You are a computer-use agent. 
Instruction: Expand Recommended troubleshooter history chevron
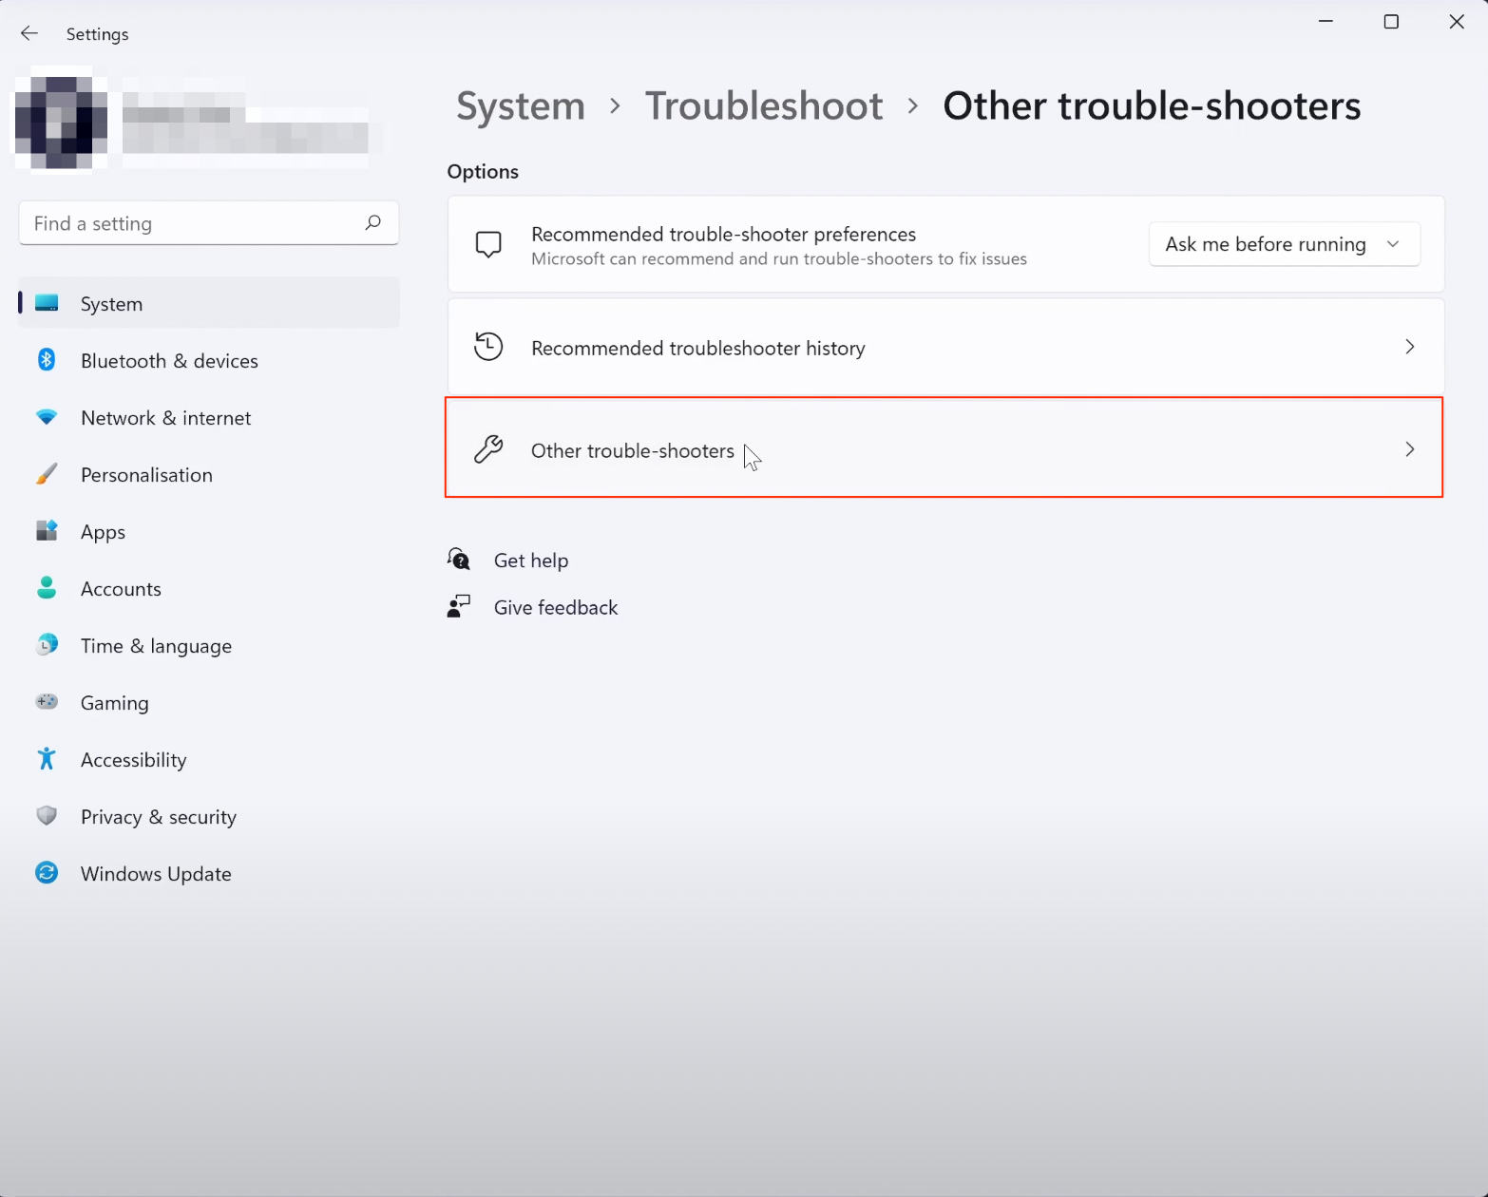[1409, 348]
